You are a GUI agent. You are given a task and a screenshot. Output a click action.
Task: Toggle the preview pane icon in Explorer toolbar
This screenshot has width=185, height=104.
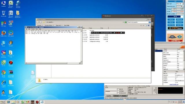click(146, 25)
